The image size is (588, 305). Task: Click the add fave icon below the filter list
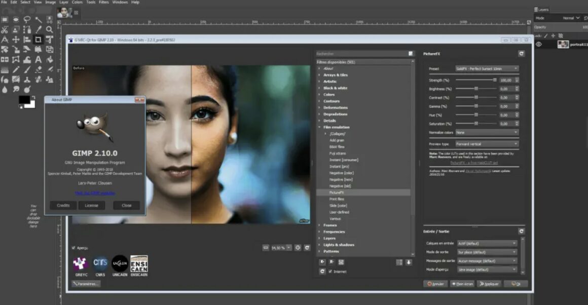[x=322, y=262]
